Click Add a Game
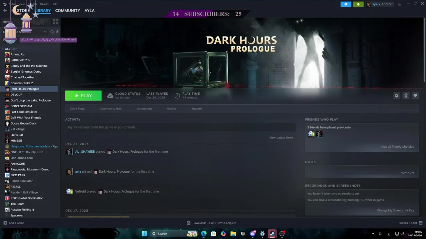This screenshot has width=426, height=239. [x=14, y=223]
